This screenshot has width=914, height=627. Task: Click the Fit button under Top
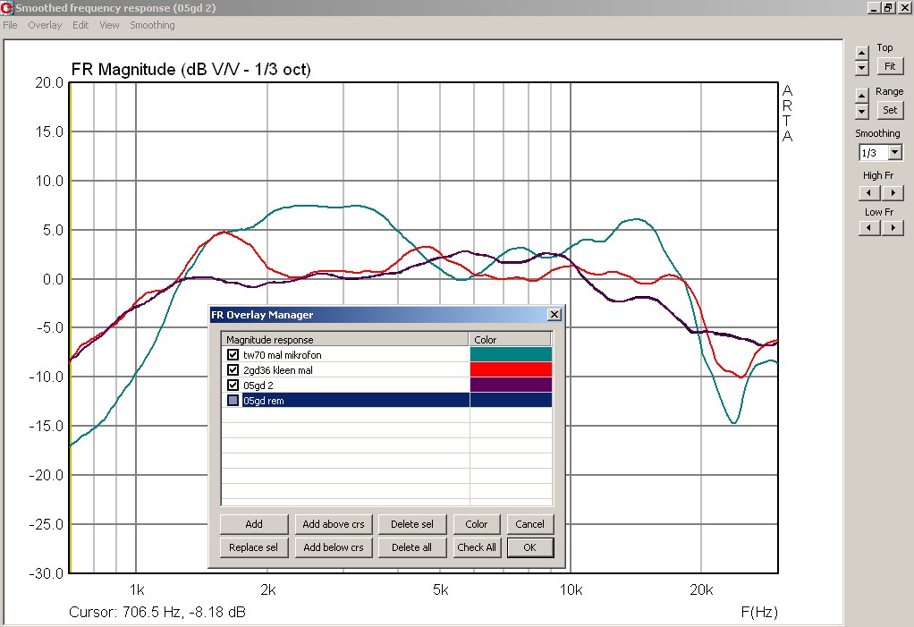[x=890, y=66]
